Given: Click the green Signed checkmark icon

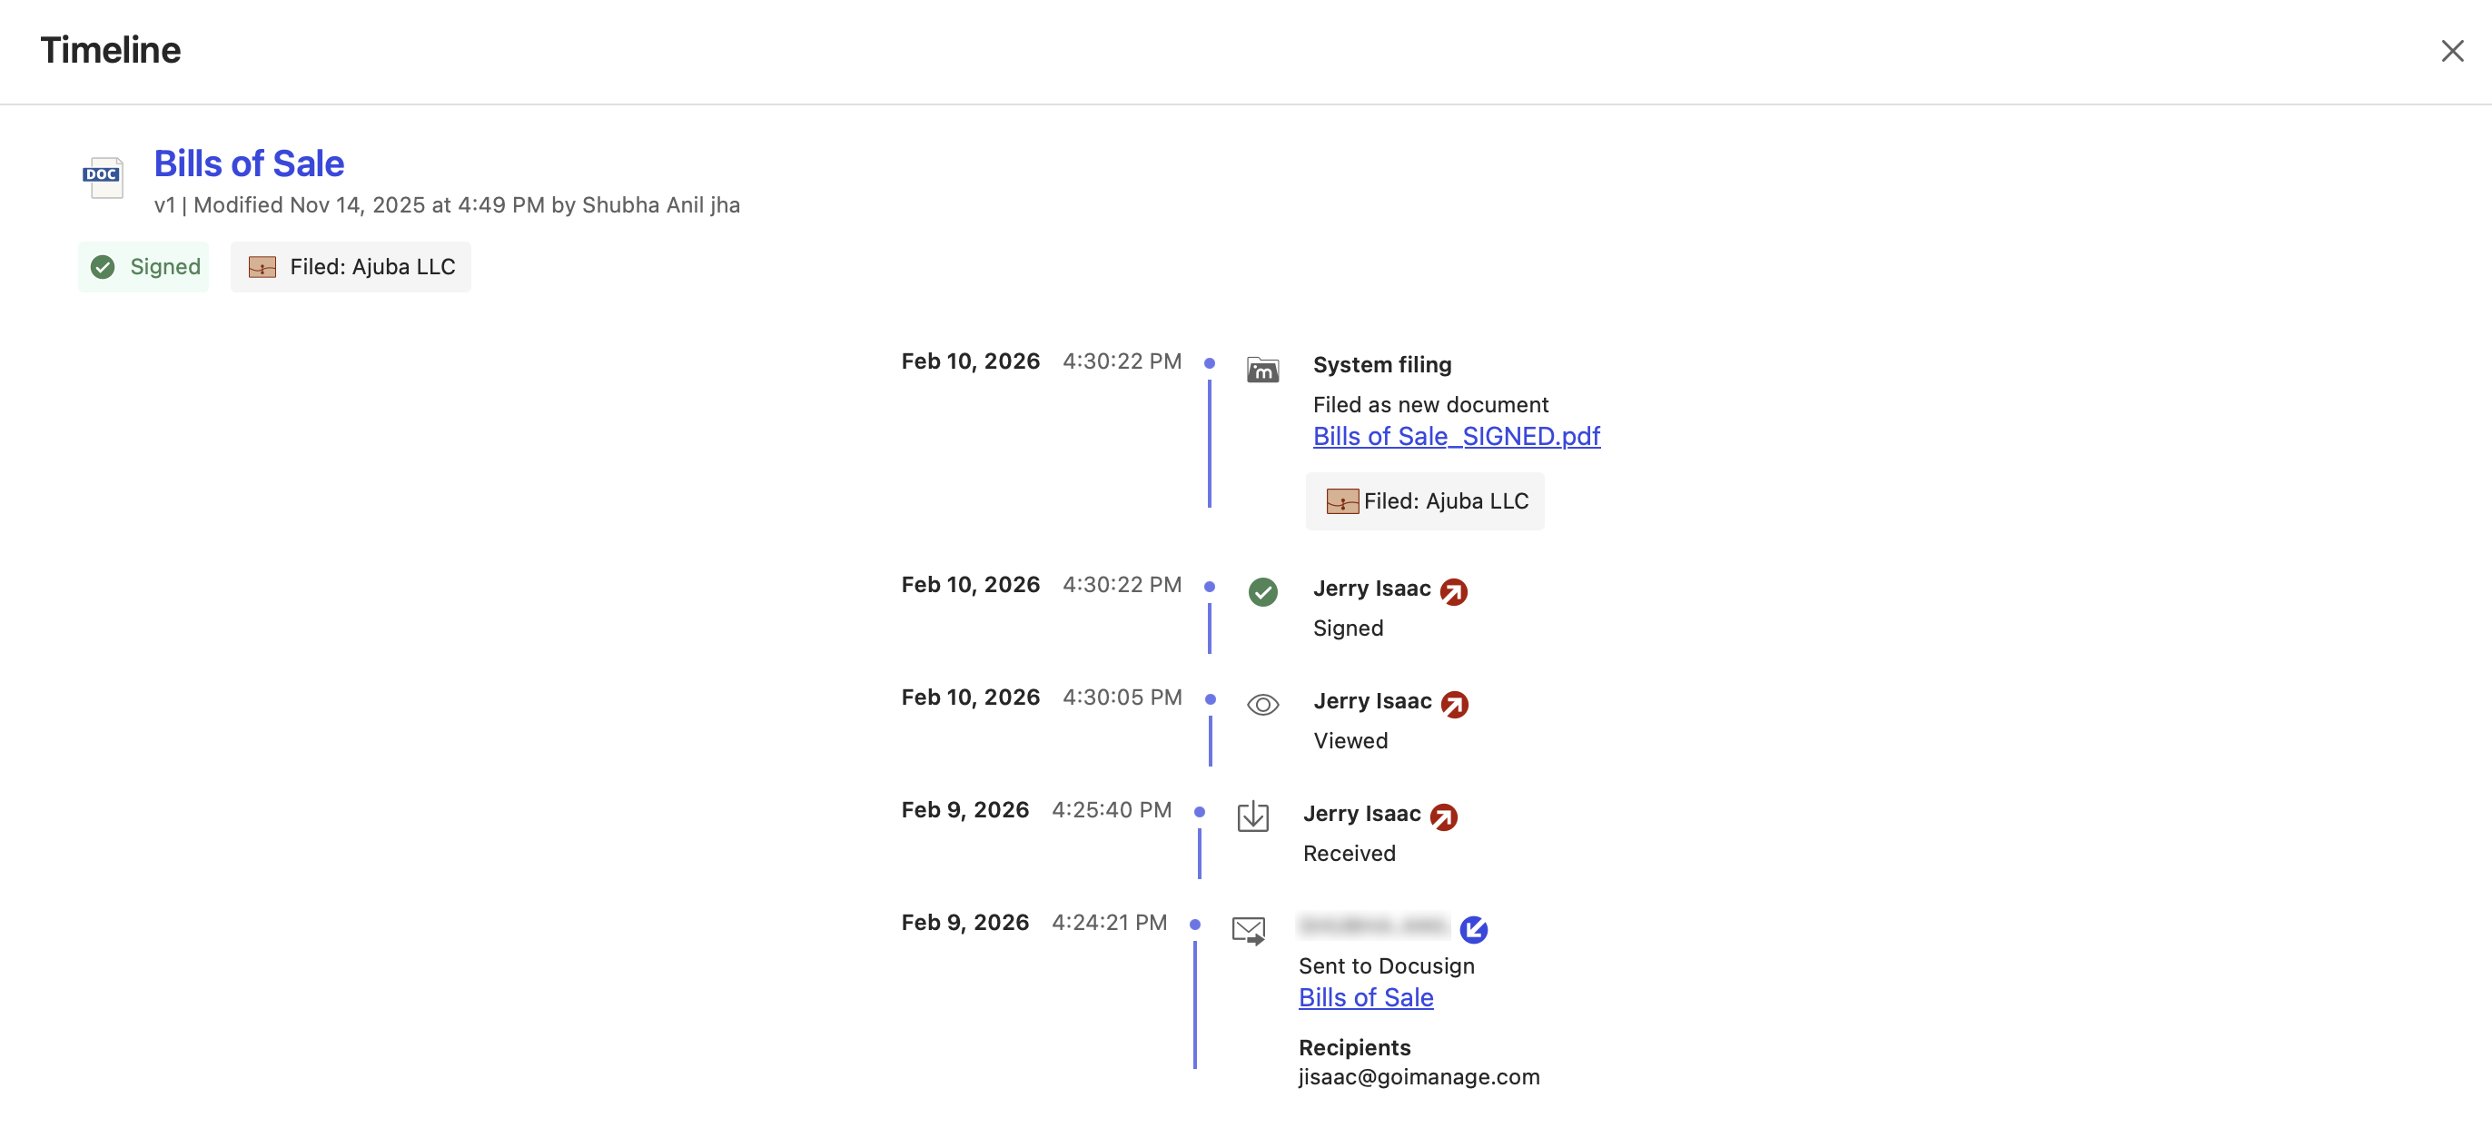Looking at the screenshot, I should [1262, 591].
